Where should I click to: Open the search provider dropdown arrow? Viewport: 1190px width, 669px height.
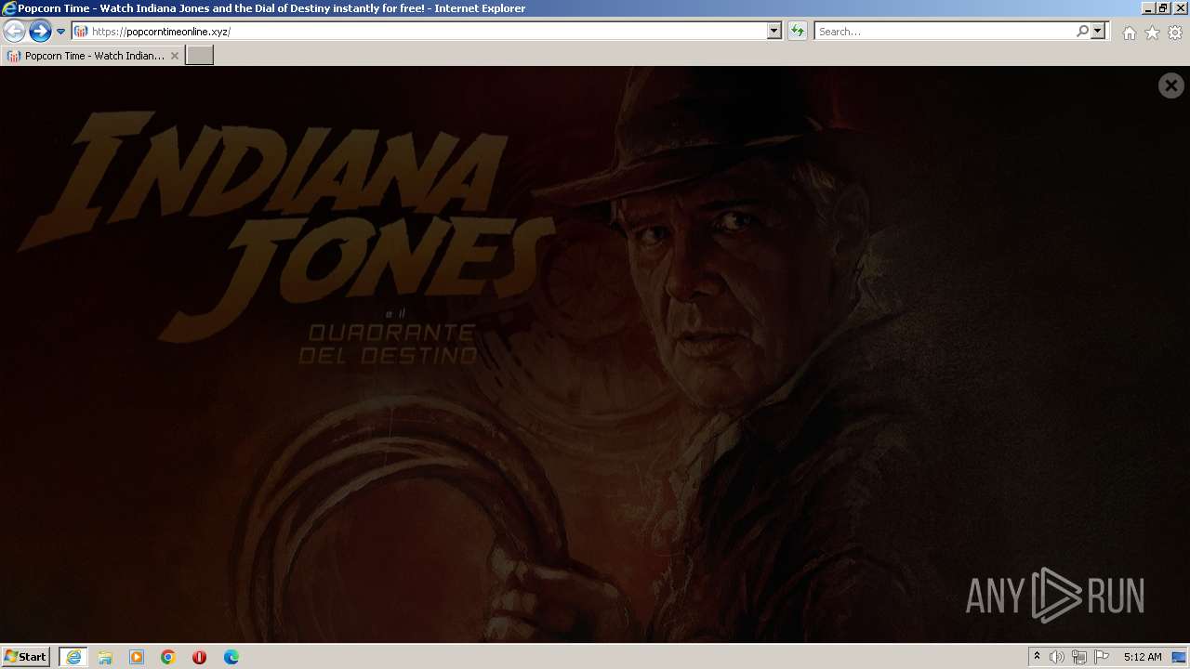coord(1098,32)
